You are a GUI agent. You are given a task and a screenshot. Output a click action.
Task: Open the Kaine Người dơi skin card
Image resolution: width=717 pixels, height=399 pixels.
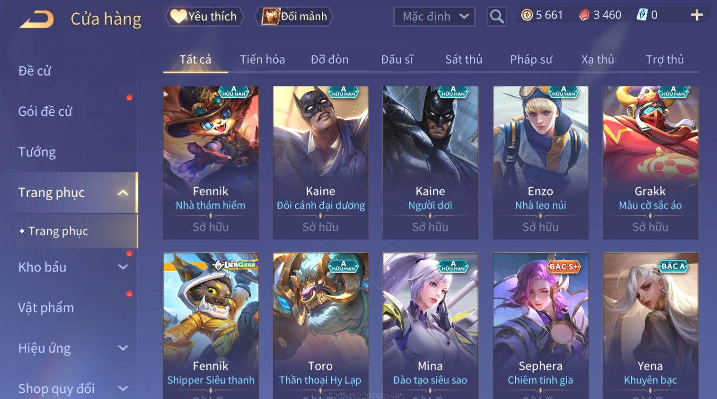click(x=430, y=162)
